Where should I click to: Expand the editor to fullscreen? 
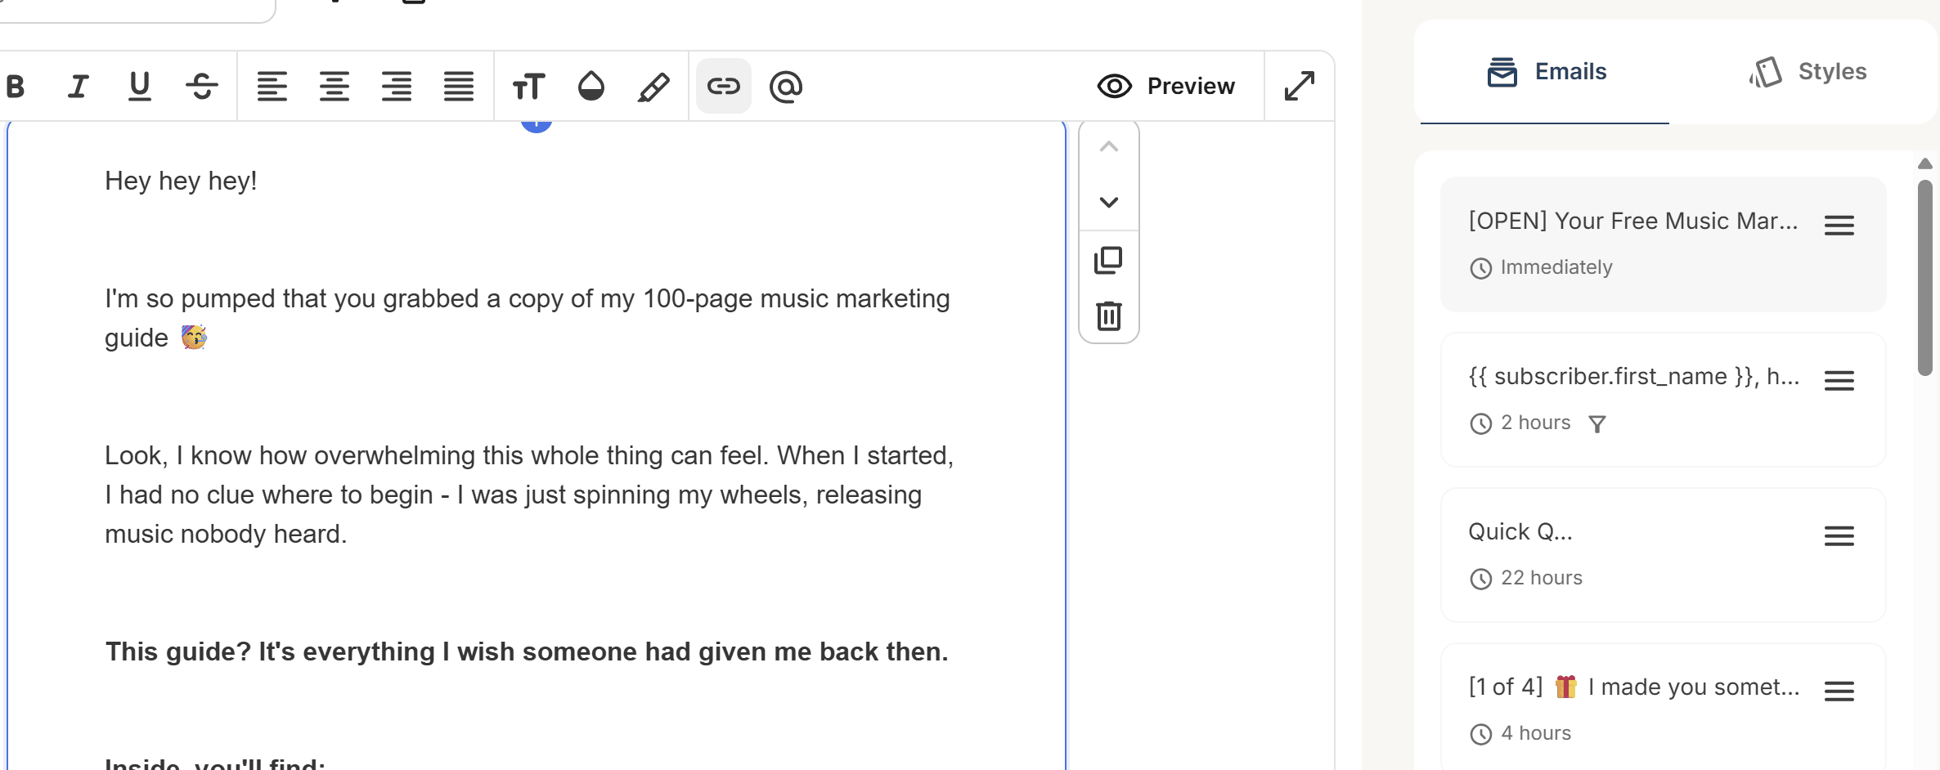click(1299, 86)
